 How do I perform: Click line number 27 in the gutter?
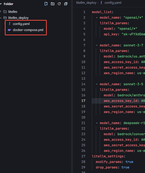point(83,156)
